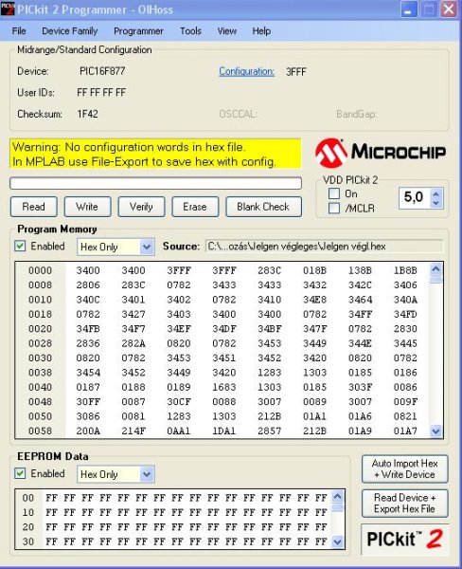Increase VDD voltage with up arrow
The height and width of the screenshot is (569, 462).
pyautogui.click(x=436, y=193)
